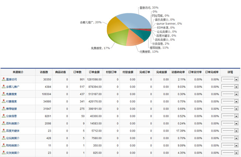Click the 完成金额 column header
Viewport: 241px width, 157px height.
pos(161,72)
